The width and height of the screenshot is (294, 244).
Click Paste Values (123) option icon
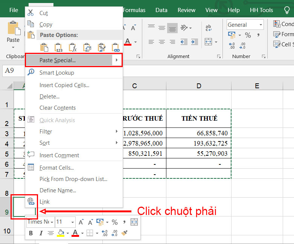click(x=58, y=48)
